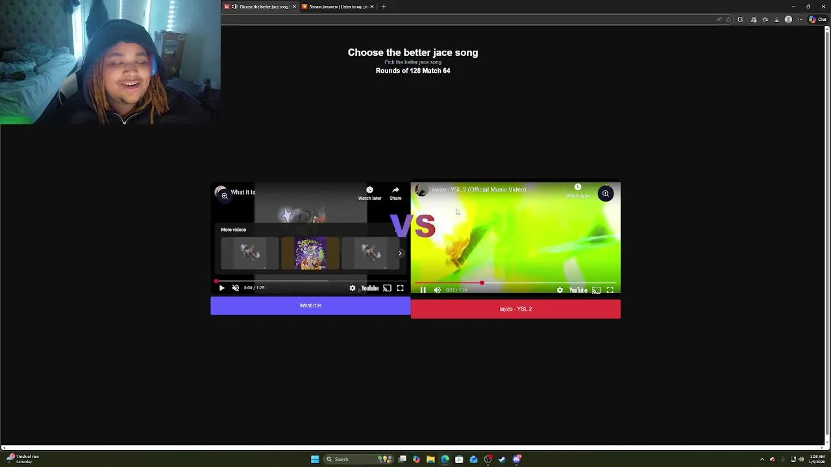Open browser downloads icon
The width and height of the screenshot is (831, 467).
[776, 19]
